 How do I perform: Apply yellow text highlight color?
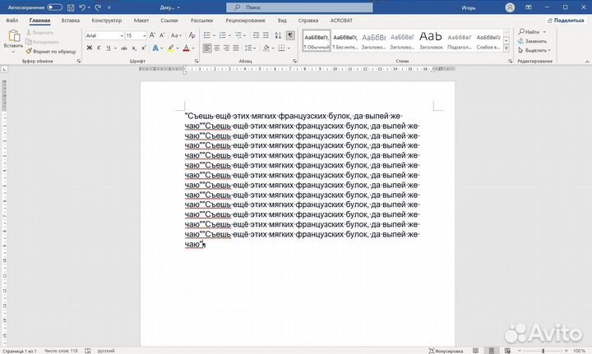(171, 48)
